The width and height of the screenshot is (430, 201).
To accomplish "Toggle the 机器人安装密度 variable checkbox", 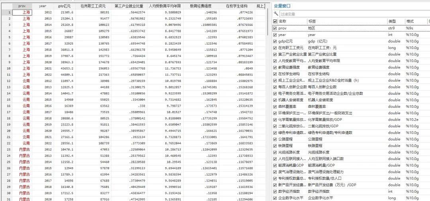I will pyautogui.click(x=275, y=100).
